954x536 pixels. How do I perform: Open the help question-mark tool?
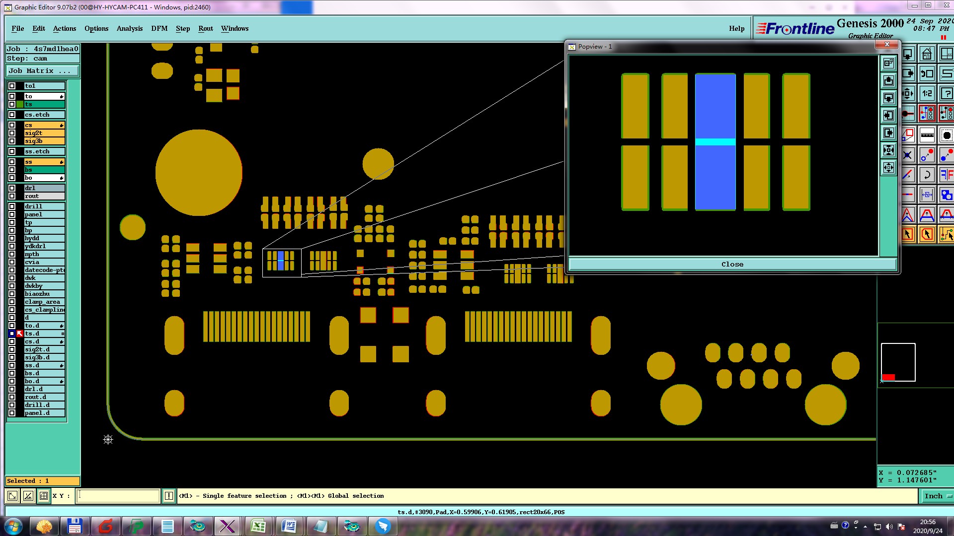click(x=947, y=93)
